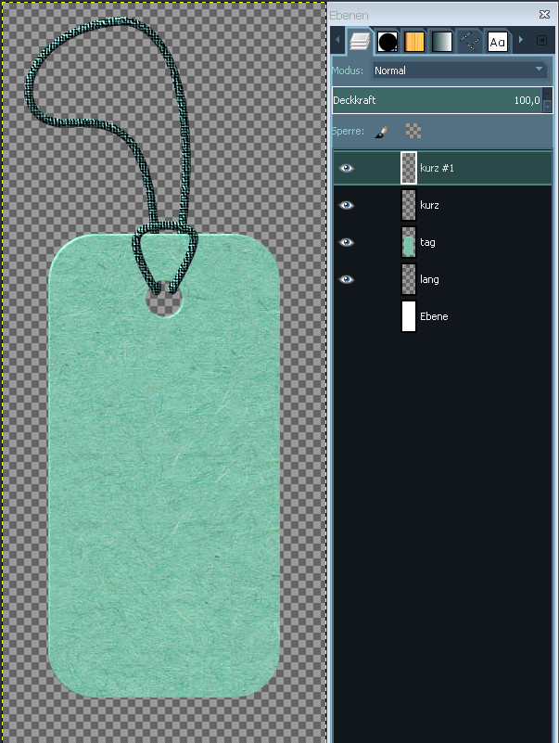Open the Paths tab icon
The width and height of the screenshot is (559, 743).
[x=470, y=41]
